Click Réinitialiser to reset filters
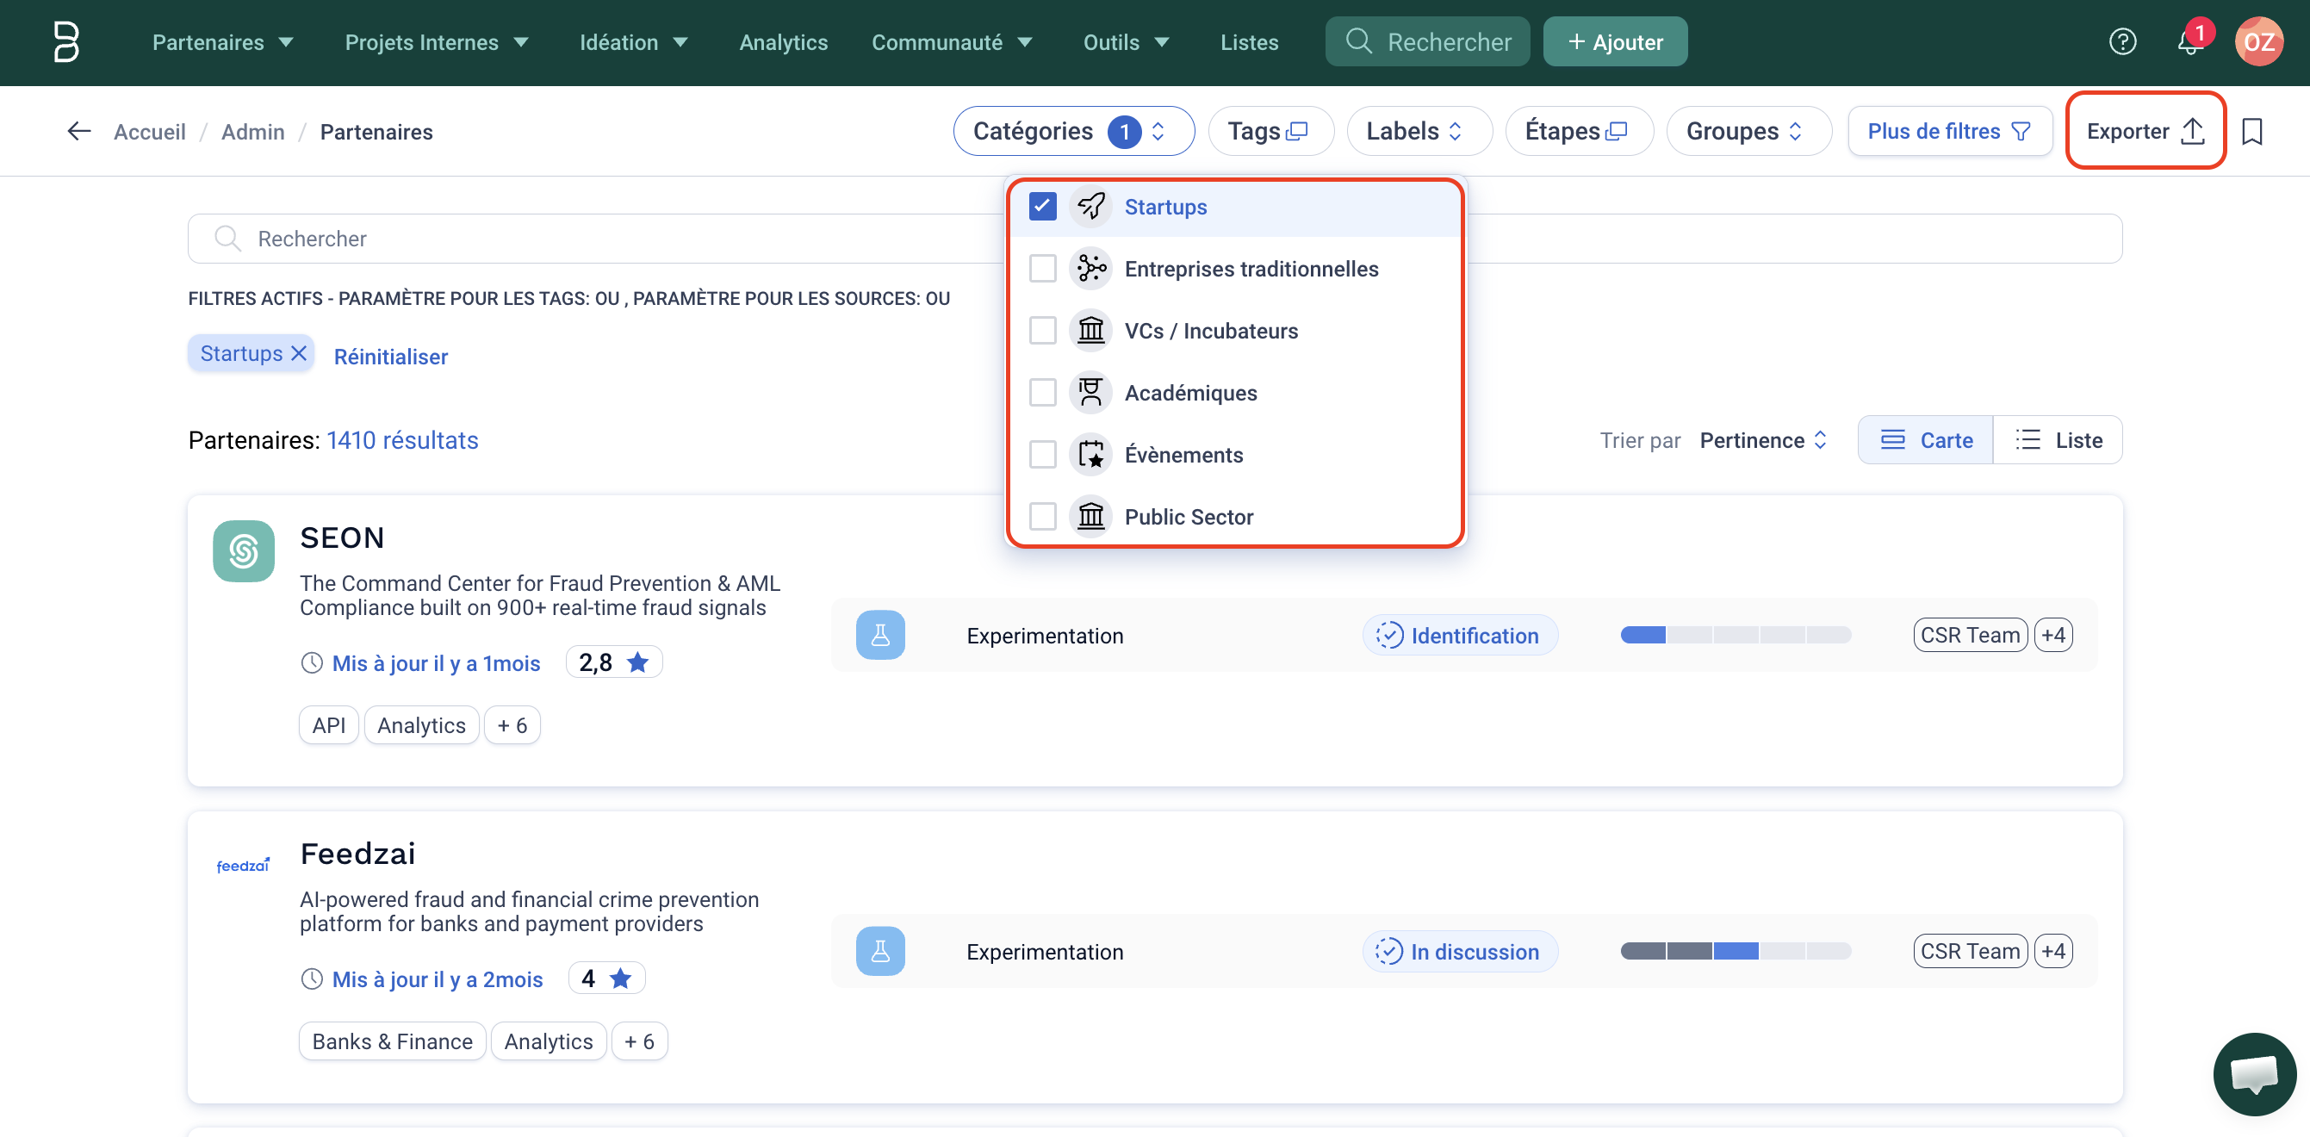Image resolution: width=2310 pixels, height=1137 pixels. [x=390, y=356]
